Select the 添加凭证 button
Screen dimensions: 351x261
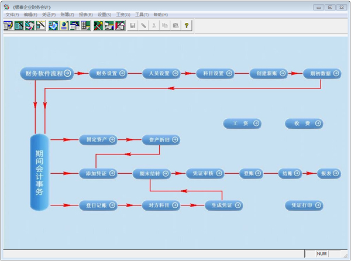pos(98,173)
